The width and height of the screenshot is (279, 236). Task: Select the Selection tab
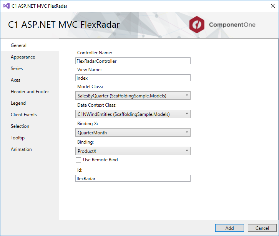(x=30, y=126)
